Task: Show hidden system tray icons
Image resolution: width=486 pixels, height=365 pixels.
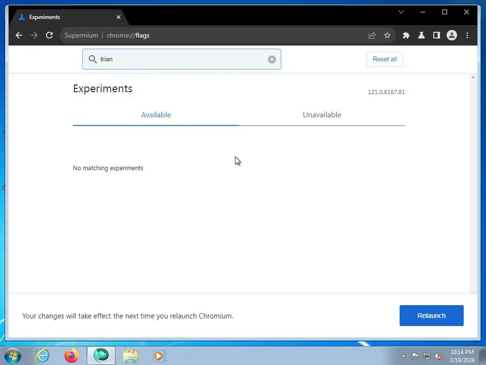Action: coord(403,356)
